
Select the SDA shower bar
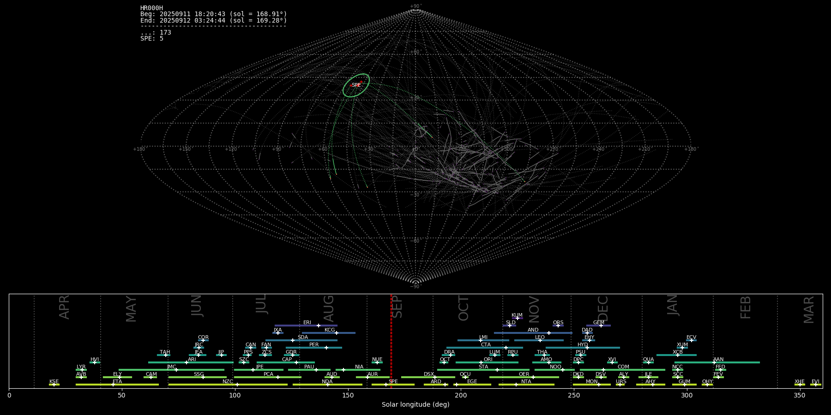(301, 340)
